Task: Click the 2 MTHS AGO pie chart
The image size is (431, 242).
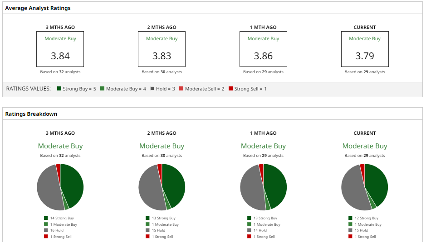Action: click(162, 187)
